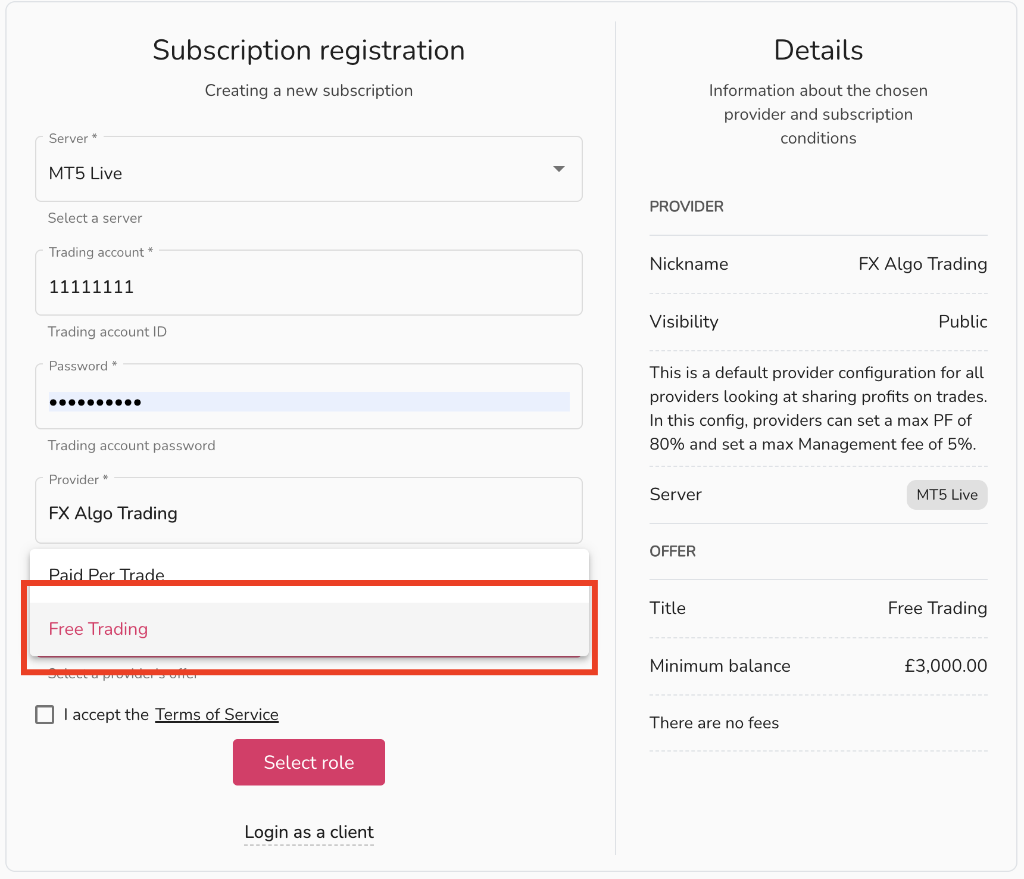Open the Provider field with FX Algo Trading
Viewport: 1024px width, 879px height.
(308, 513)
